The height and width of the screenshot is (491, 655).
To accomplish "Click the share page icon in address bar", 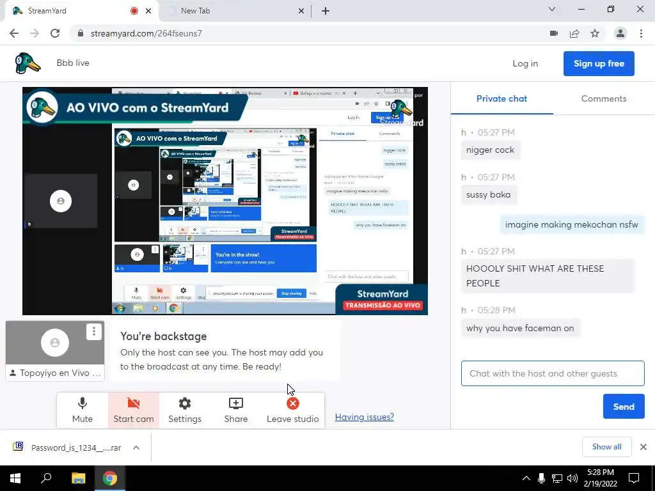I will (x=574, y=33).
